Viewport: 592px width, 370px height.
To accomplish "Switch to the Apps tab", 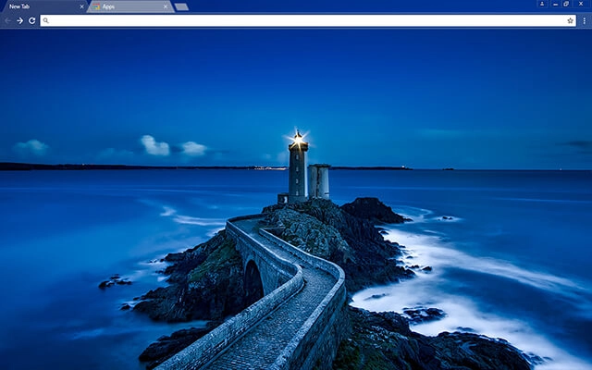I will pos(130,6).
